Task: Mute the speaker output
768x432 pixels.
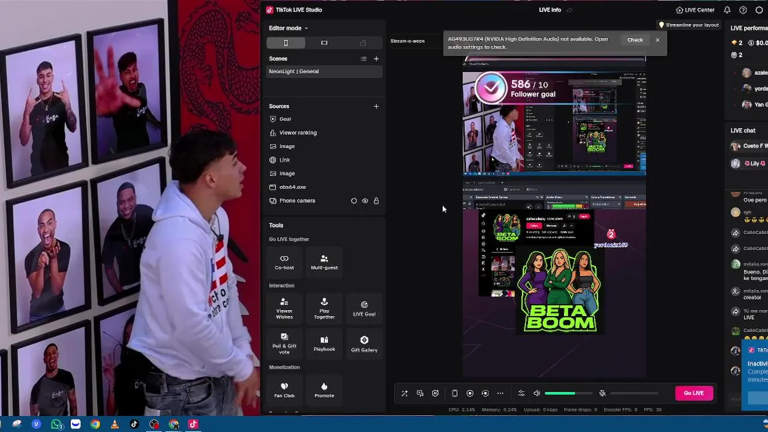Action: pyautogui.click(x=537, y=394)
